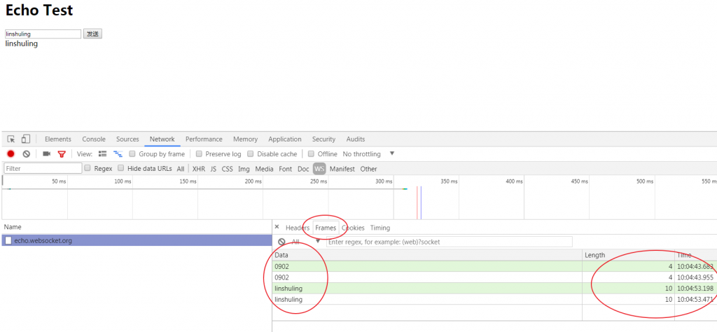Select the received 0902 frame at 10:04:43.955
717x332 pixels.
pyautogui.click(x=494, y=277)
